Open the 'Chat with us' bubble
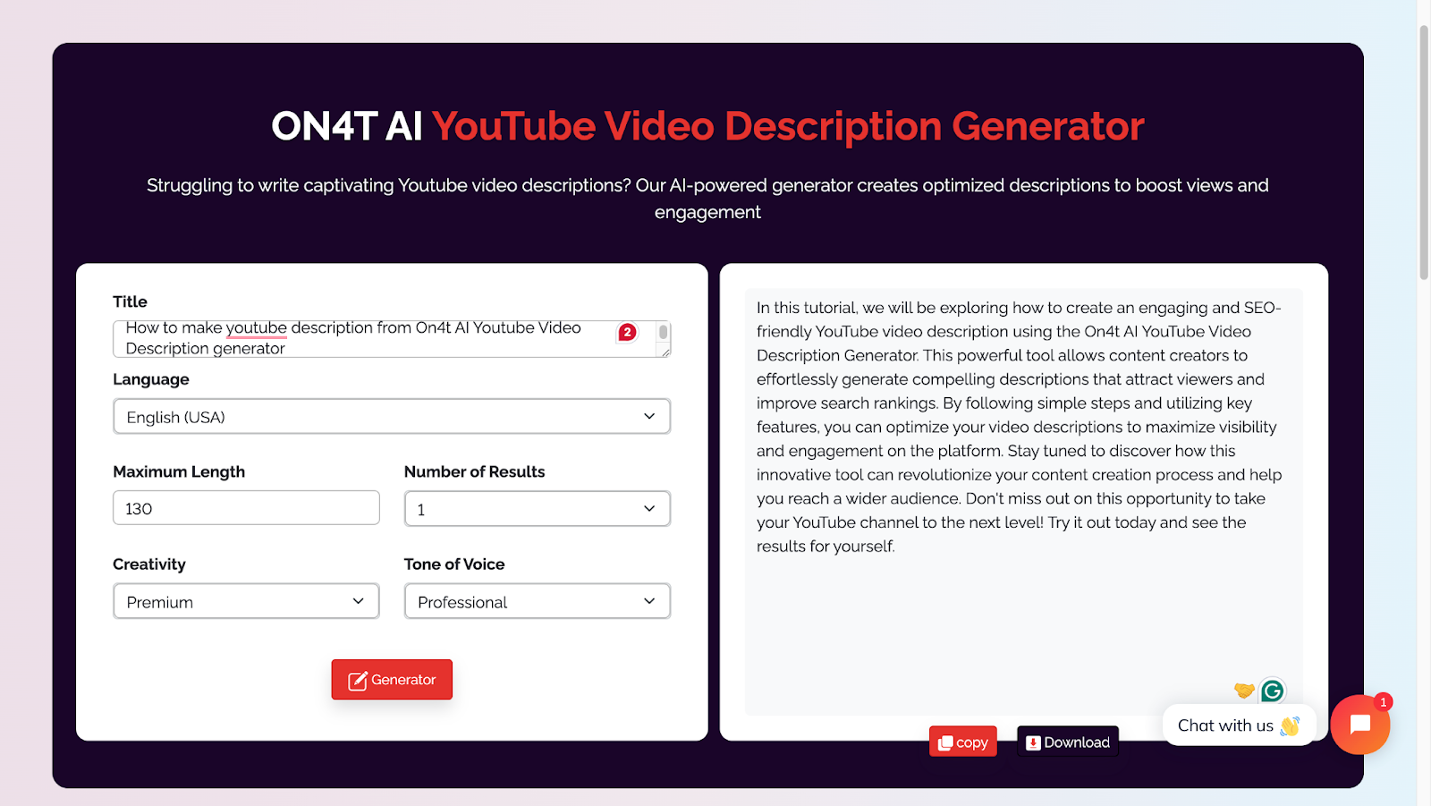Screen dimensions: 1431x806 1239,725
